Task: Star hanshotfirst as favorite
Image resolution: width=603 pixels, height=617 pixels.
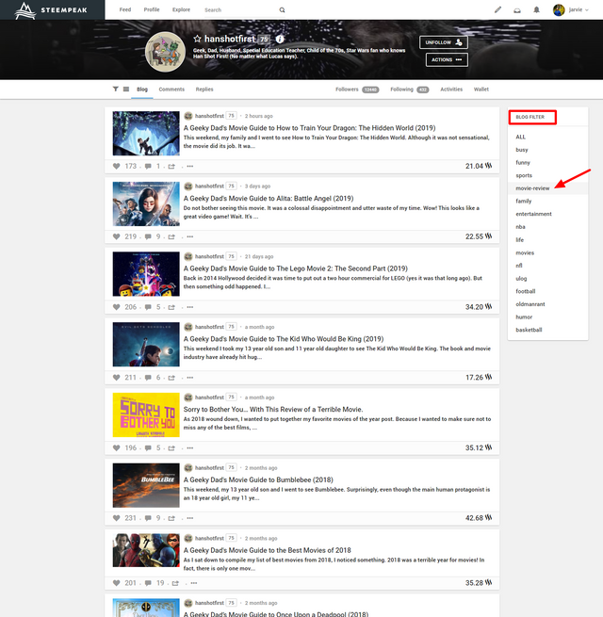Action: click(x=197, y=39)
